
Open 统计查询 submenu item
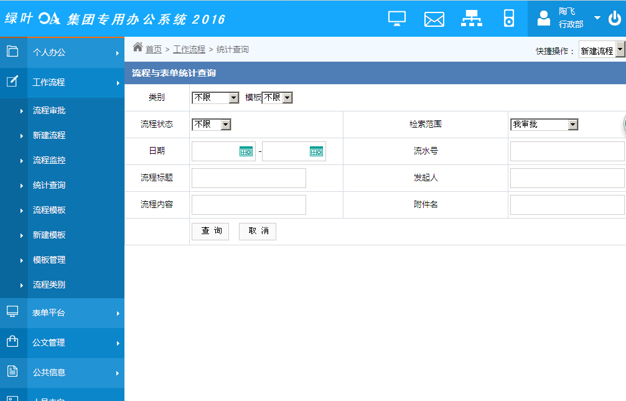point(49,186)
